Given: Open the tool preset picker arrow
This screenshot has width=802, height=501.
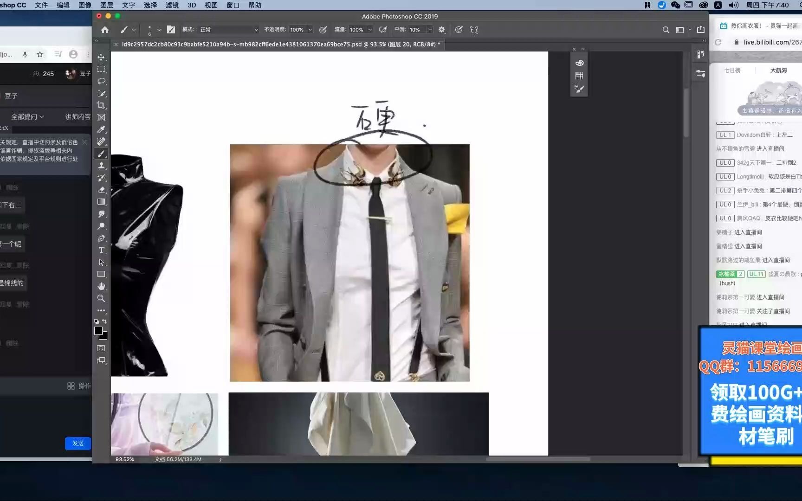Looking at the screenshot, I should [134, 30].
